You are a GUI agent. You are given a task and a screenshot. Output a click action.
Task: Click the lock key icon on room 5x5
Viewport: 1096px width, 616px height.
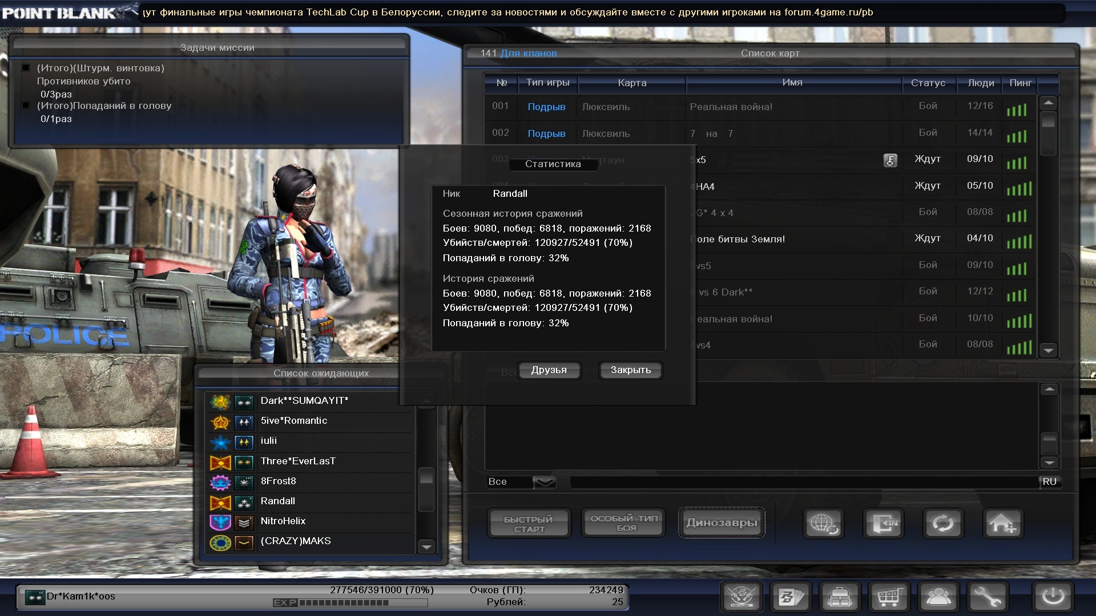(890, 160)
